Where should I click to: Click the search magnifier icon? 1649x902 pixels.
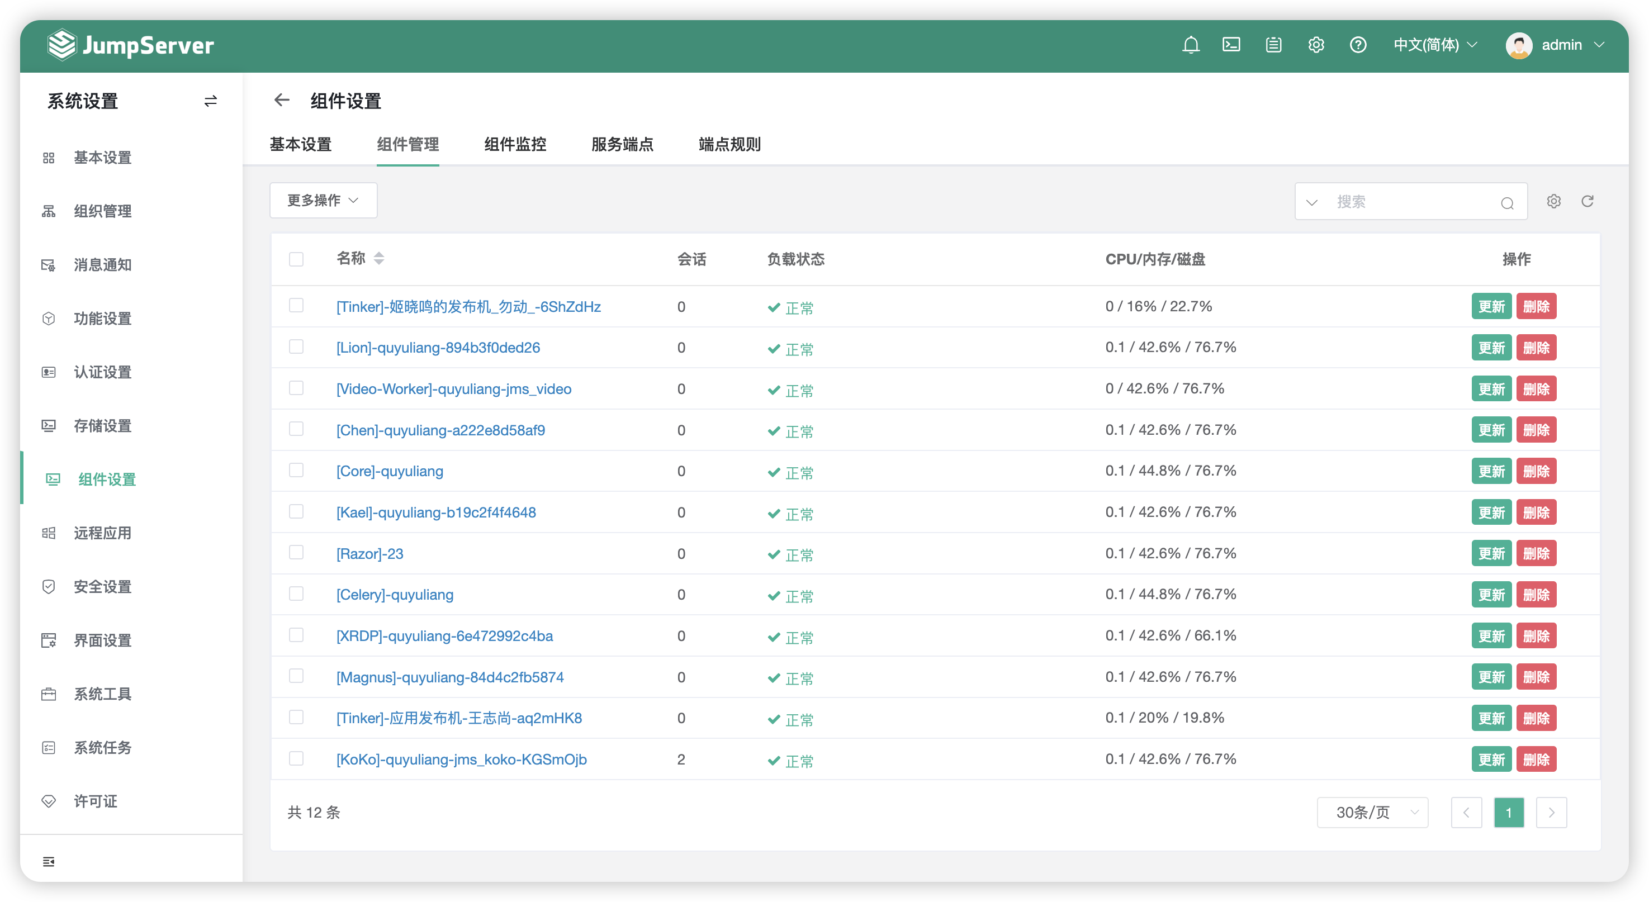[x=1507, y=203]
